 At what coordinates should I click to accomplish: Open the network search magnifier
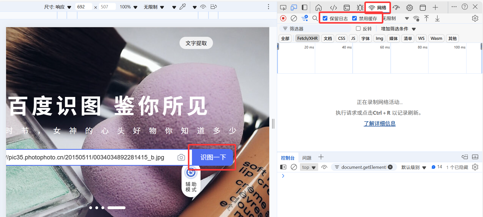(x=315, y=18)
